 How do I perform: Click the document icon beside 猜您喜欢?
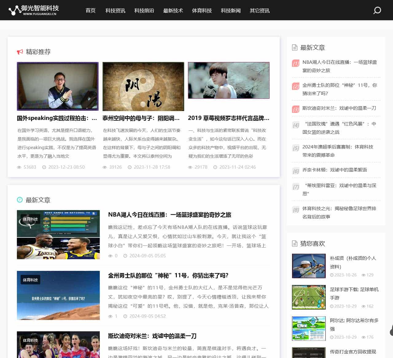pyautogui.click(x=295, y=244)
